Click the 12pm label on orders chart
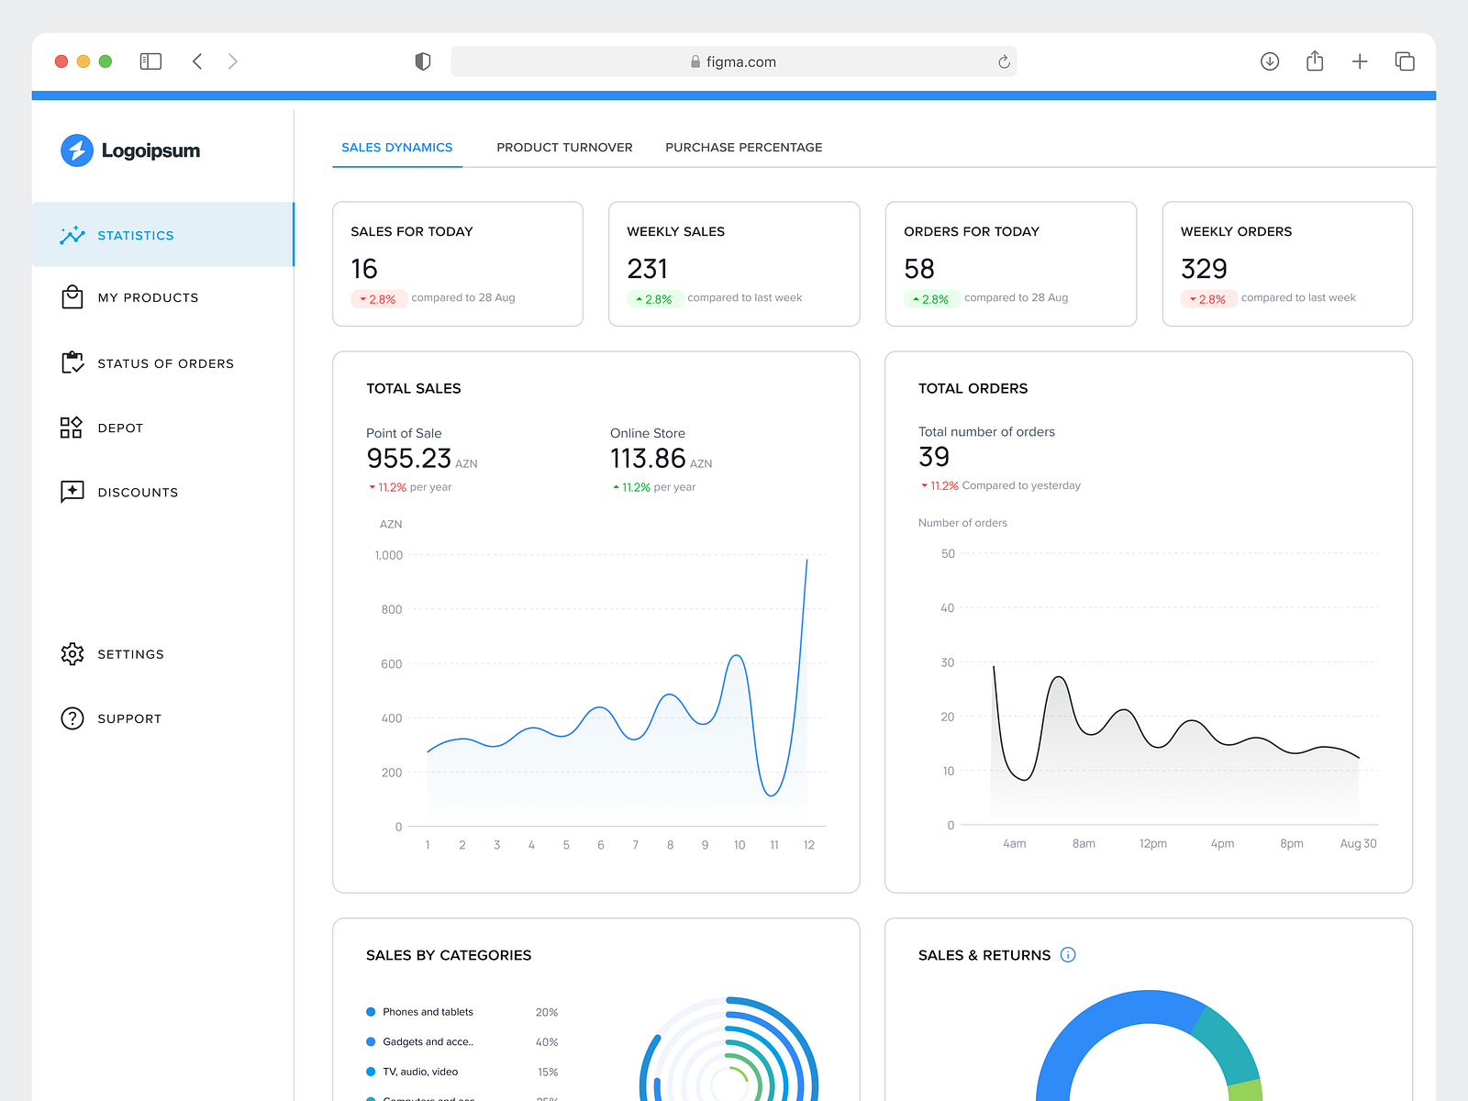Viewport: 1468px width, 1101px height. pos(1153,843)
